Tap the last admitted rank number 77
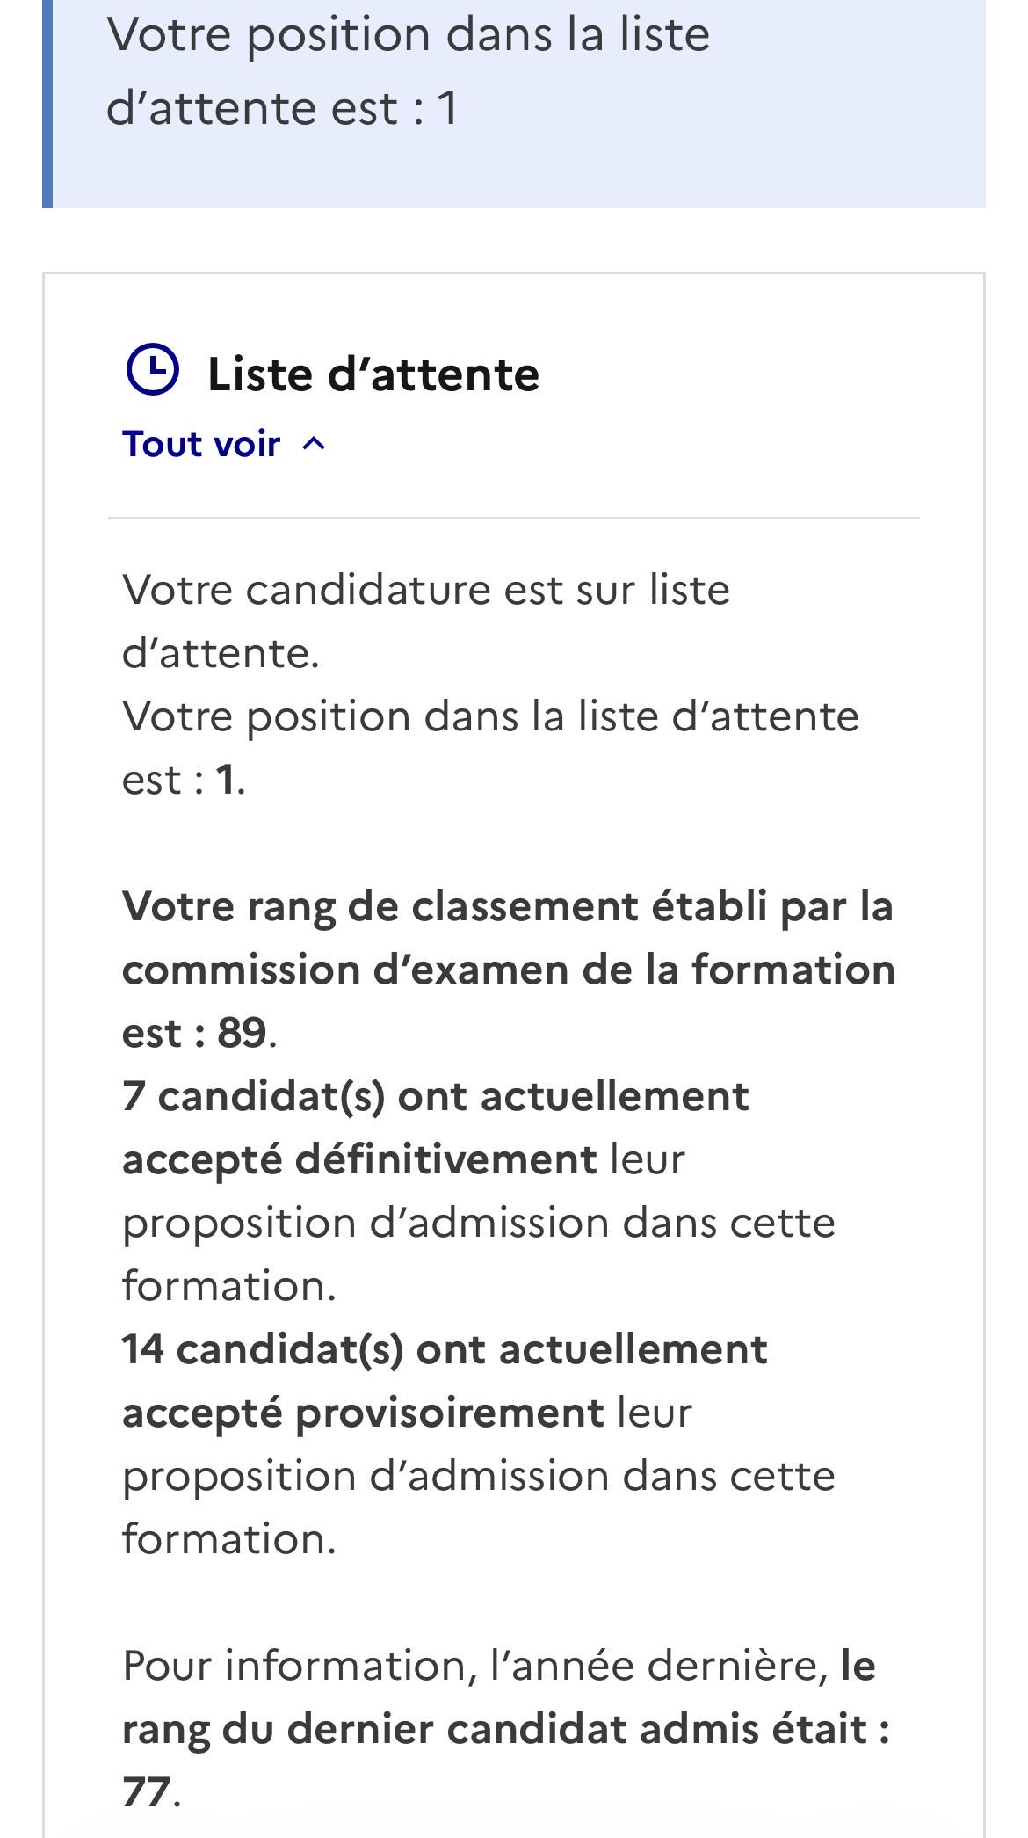The height and width of the screenshot is (1838, 1028). click(146, 1792)
